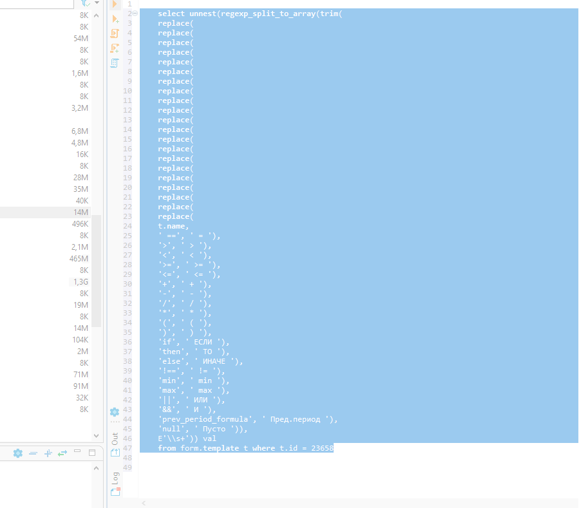Select the row with size 16K
Viewport: 579px width, 508px height.
45,155
